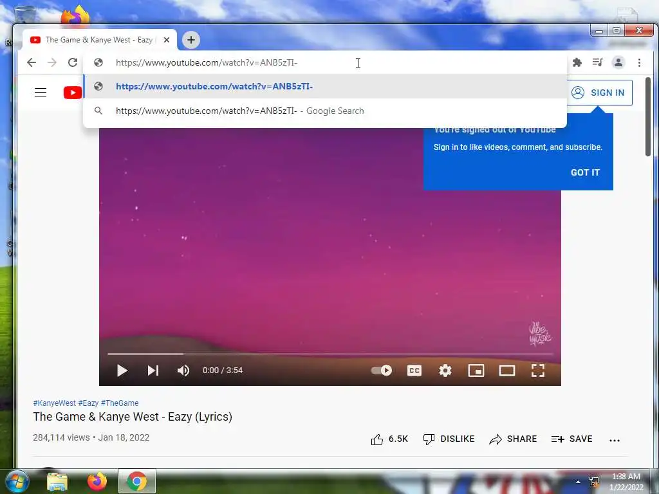Enter full screen with the fullscreen icon
The height and width of the screenshot is (494, 659).
coord(538,370)
